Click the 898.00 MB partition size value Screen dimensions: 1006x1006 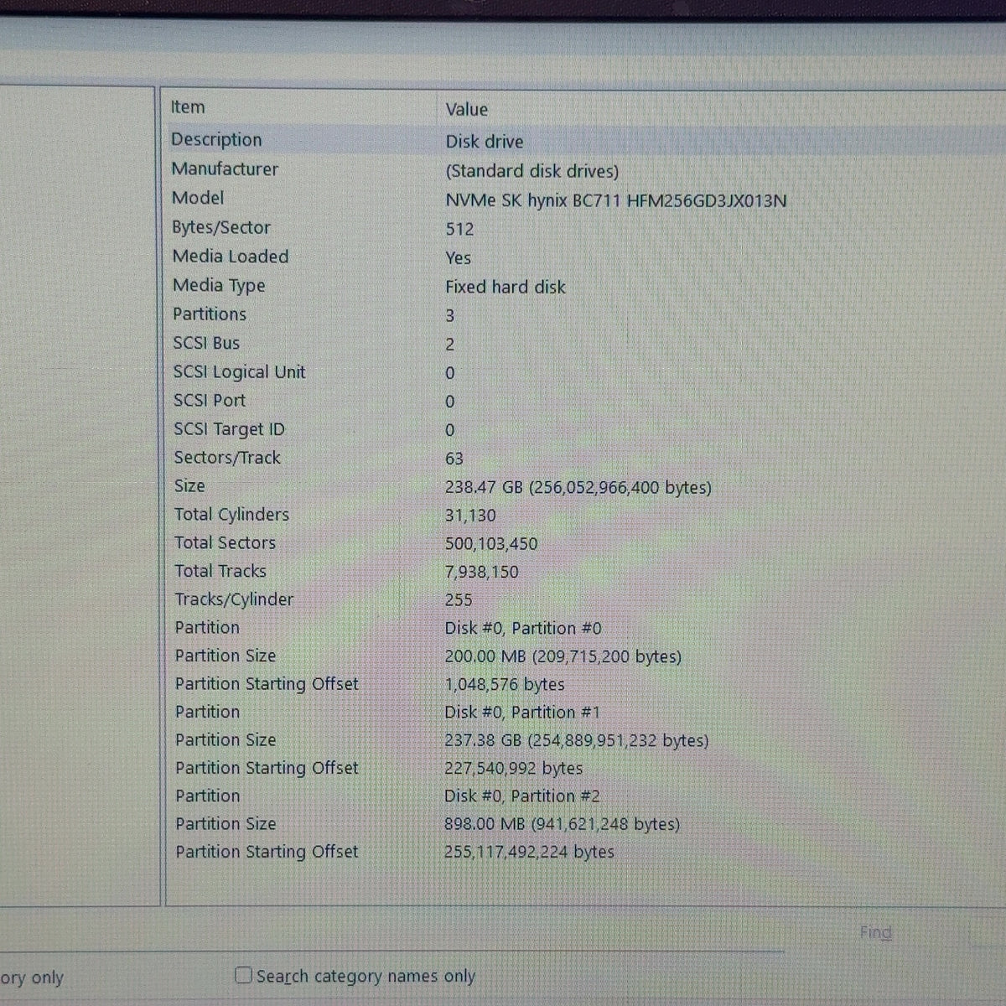pos(562,824)
